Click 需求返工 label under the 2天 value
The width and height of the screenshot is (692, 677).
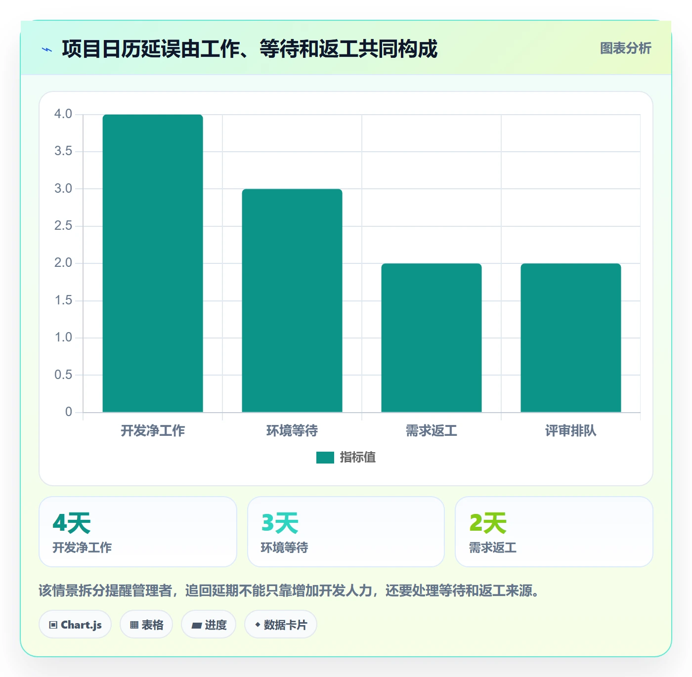pos(493,548)
